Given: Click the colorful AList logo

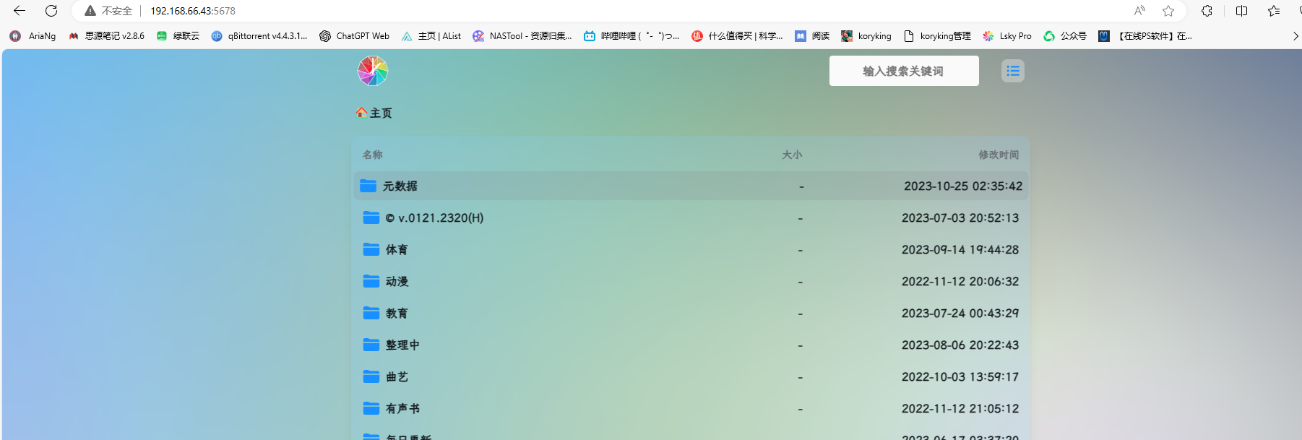Looking at the screenshot, I should pos(373,71).
